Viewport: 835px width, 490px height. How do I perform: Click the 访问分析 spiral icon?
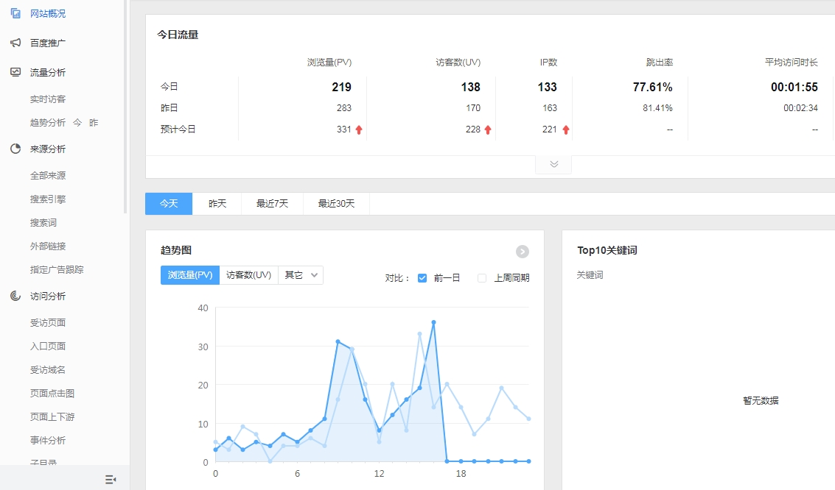tap(15, 296)
